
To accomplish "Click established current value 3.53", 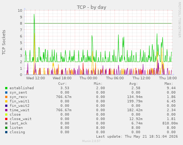I will coord(65,88).
